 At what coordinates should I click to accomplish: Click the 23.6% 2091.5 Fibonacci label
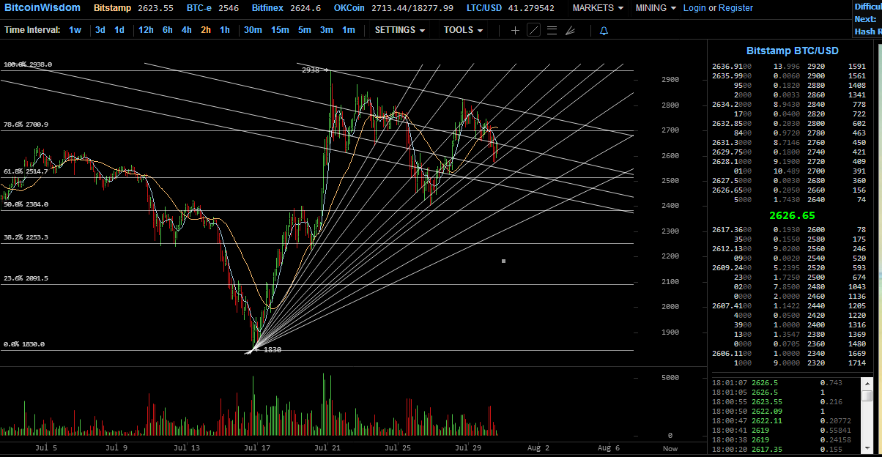click(x=26, y=278)
